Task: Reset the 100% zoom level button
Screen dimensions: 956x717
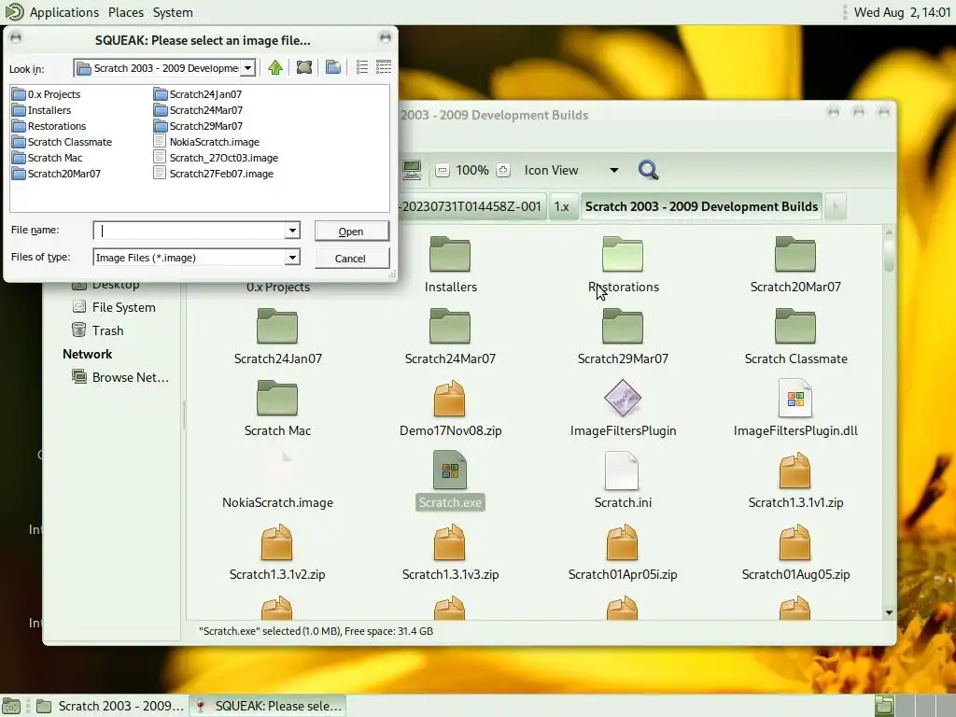Action: pos(471,170)
